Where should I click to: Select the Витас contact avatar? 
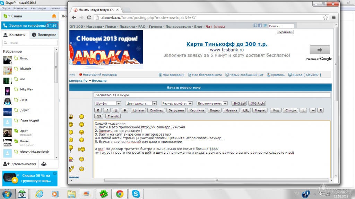click(x=8, y=60)
